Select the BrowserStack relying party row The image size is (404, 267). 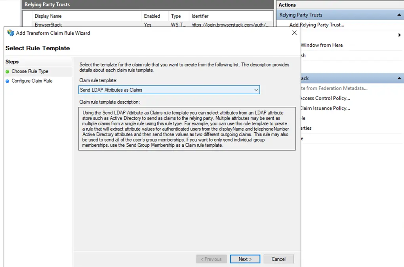[x=48, y=25]
